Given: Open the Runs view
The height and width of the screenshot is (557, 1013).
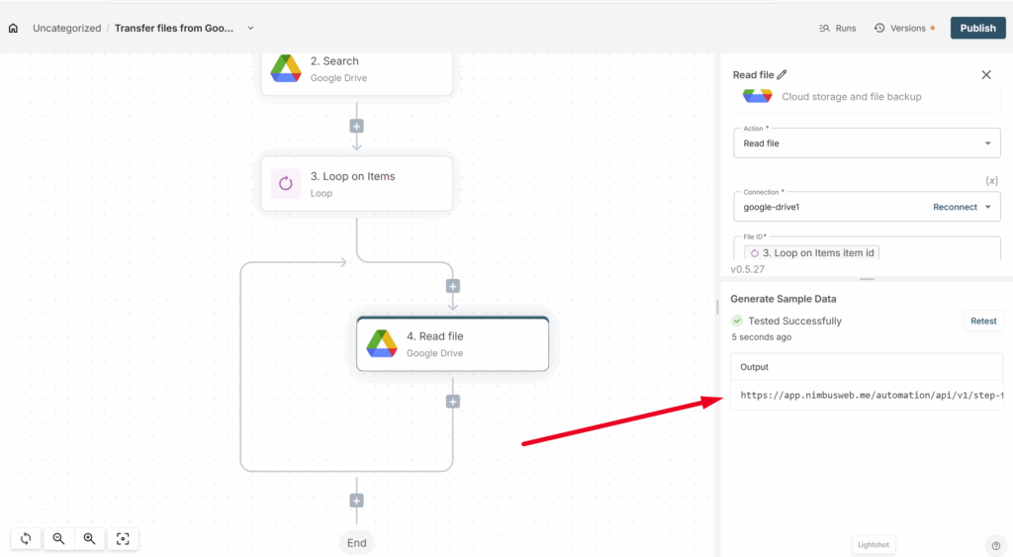Looking at the screenshot, I should coord(838,28).
